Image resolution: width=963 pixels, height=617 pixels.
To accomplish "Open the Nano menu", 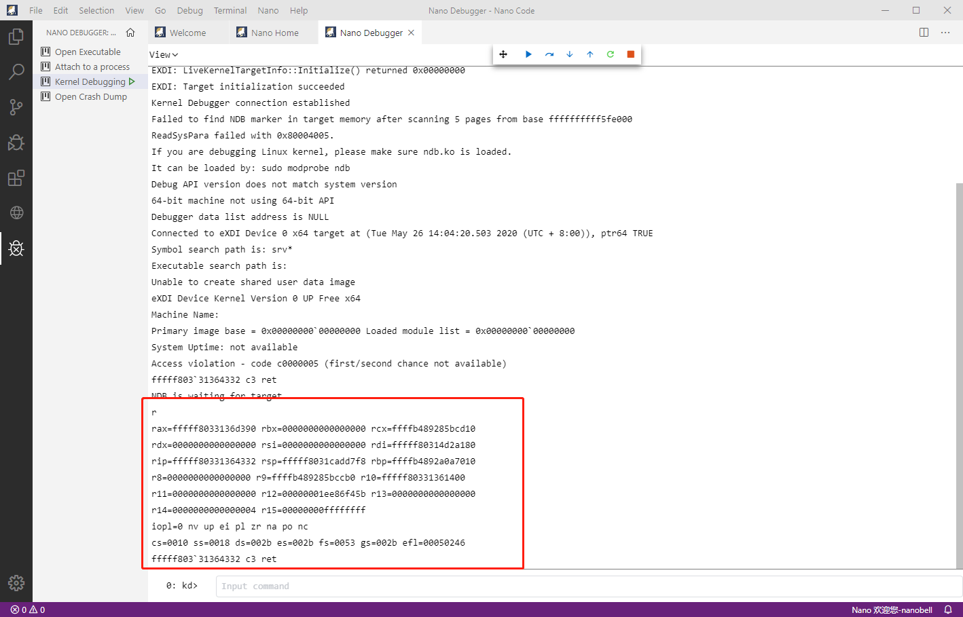I will pyautogui.click(x=268, y=10).
